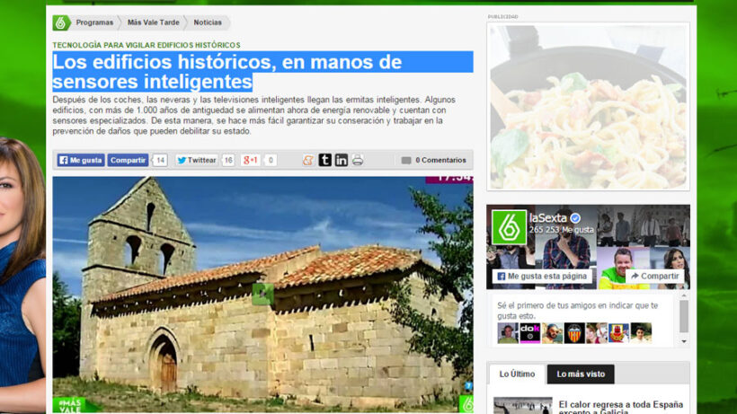Open El calor regresa a toda España article
The height and width of the screenshot is (414, 737).
point(620,408)
